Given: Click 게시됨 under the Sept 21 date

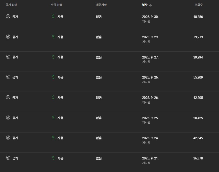Looking at the screenshot, I should tap(146, 163).
